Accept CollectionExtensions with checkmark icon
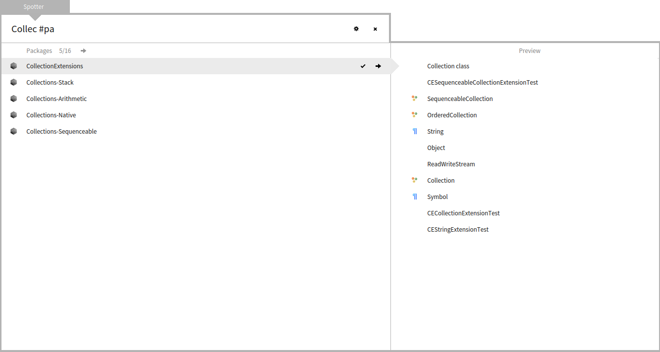The image size is (660, 352). 363,66
